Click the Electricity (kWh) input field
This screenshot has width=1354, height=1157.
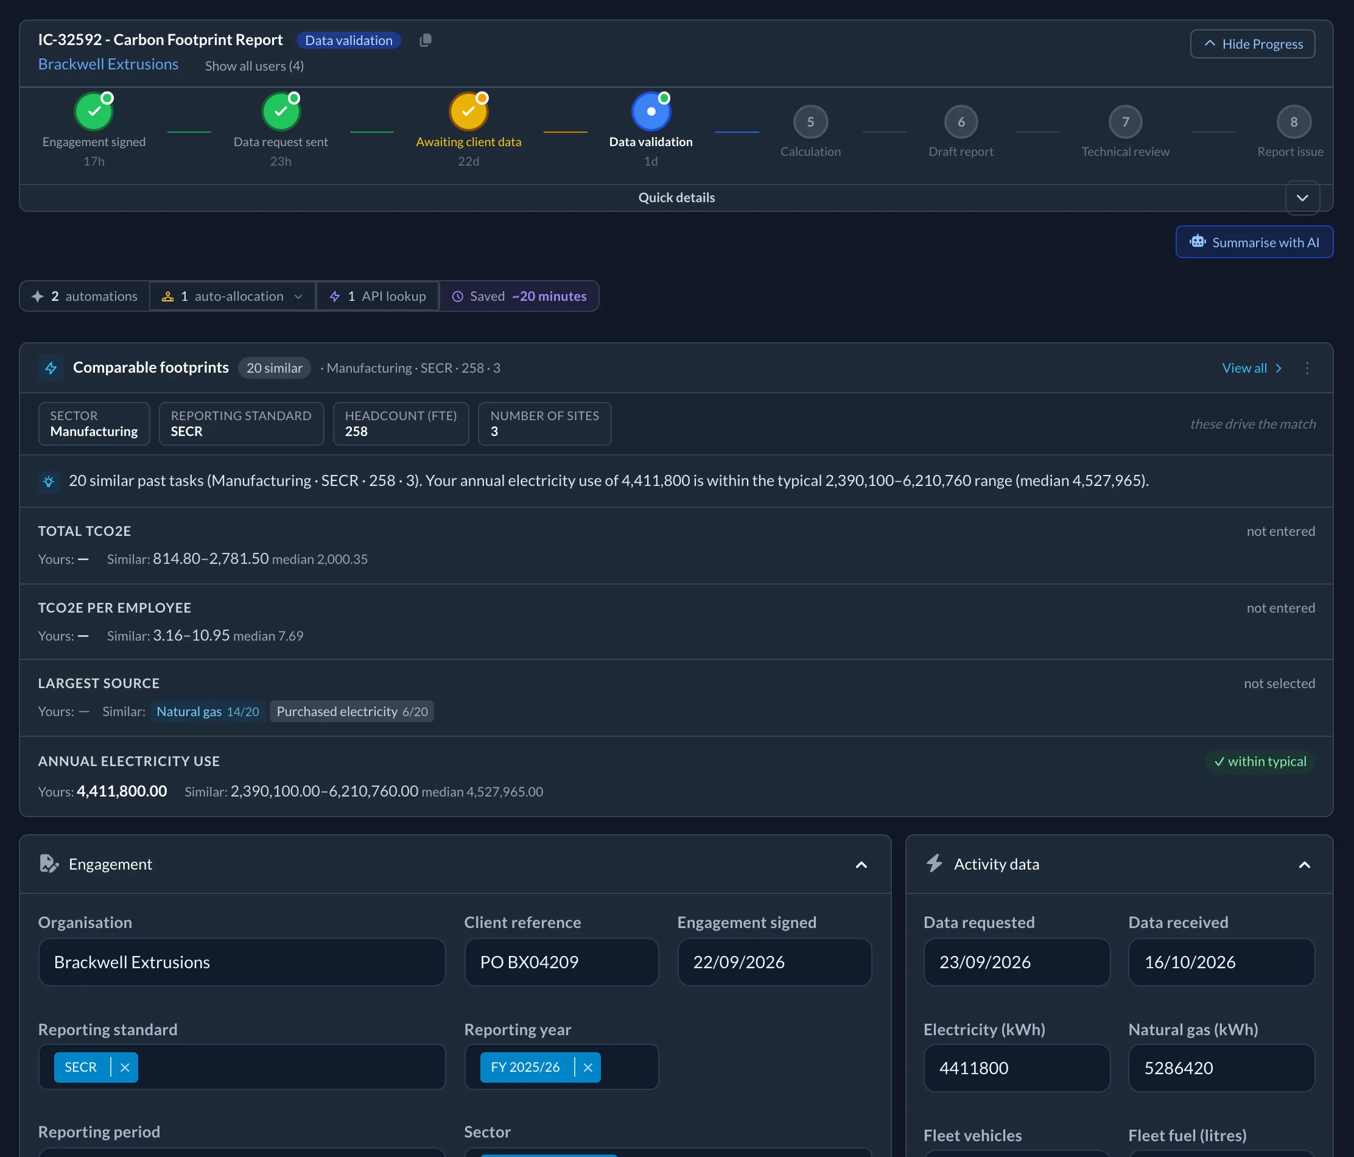click(x=1017, y=1068)
